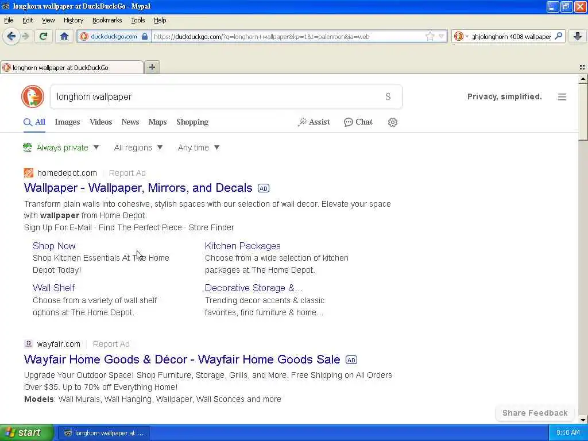Click the Store Finder link
588x441 pixels.
[x=211, y=227]
